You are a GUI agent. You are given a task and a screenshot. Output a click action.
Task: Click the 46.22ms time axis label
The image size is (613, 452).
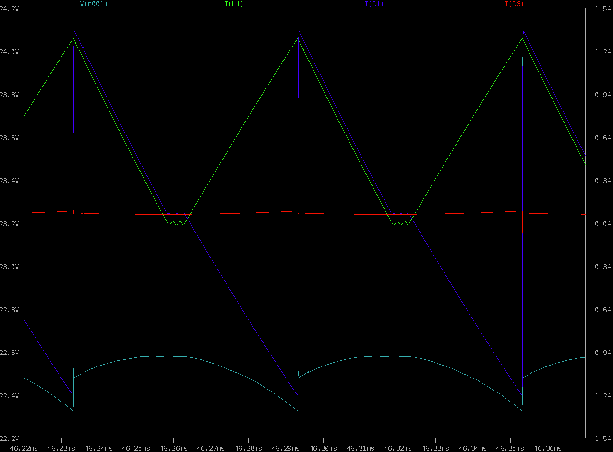pyautogui.click(x=24, y=448)
